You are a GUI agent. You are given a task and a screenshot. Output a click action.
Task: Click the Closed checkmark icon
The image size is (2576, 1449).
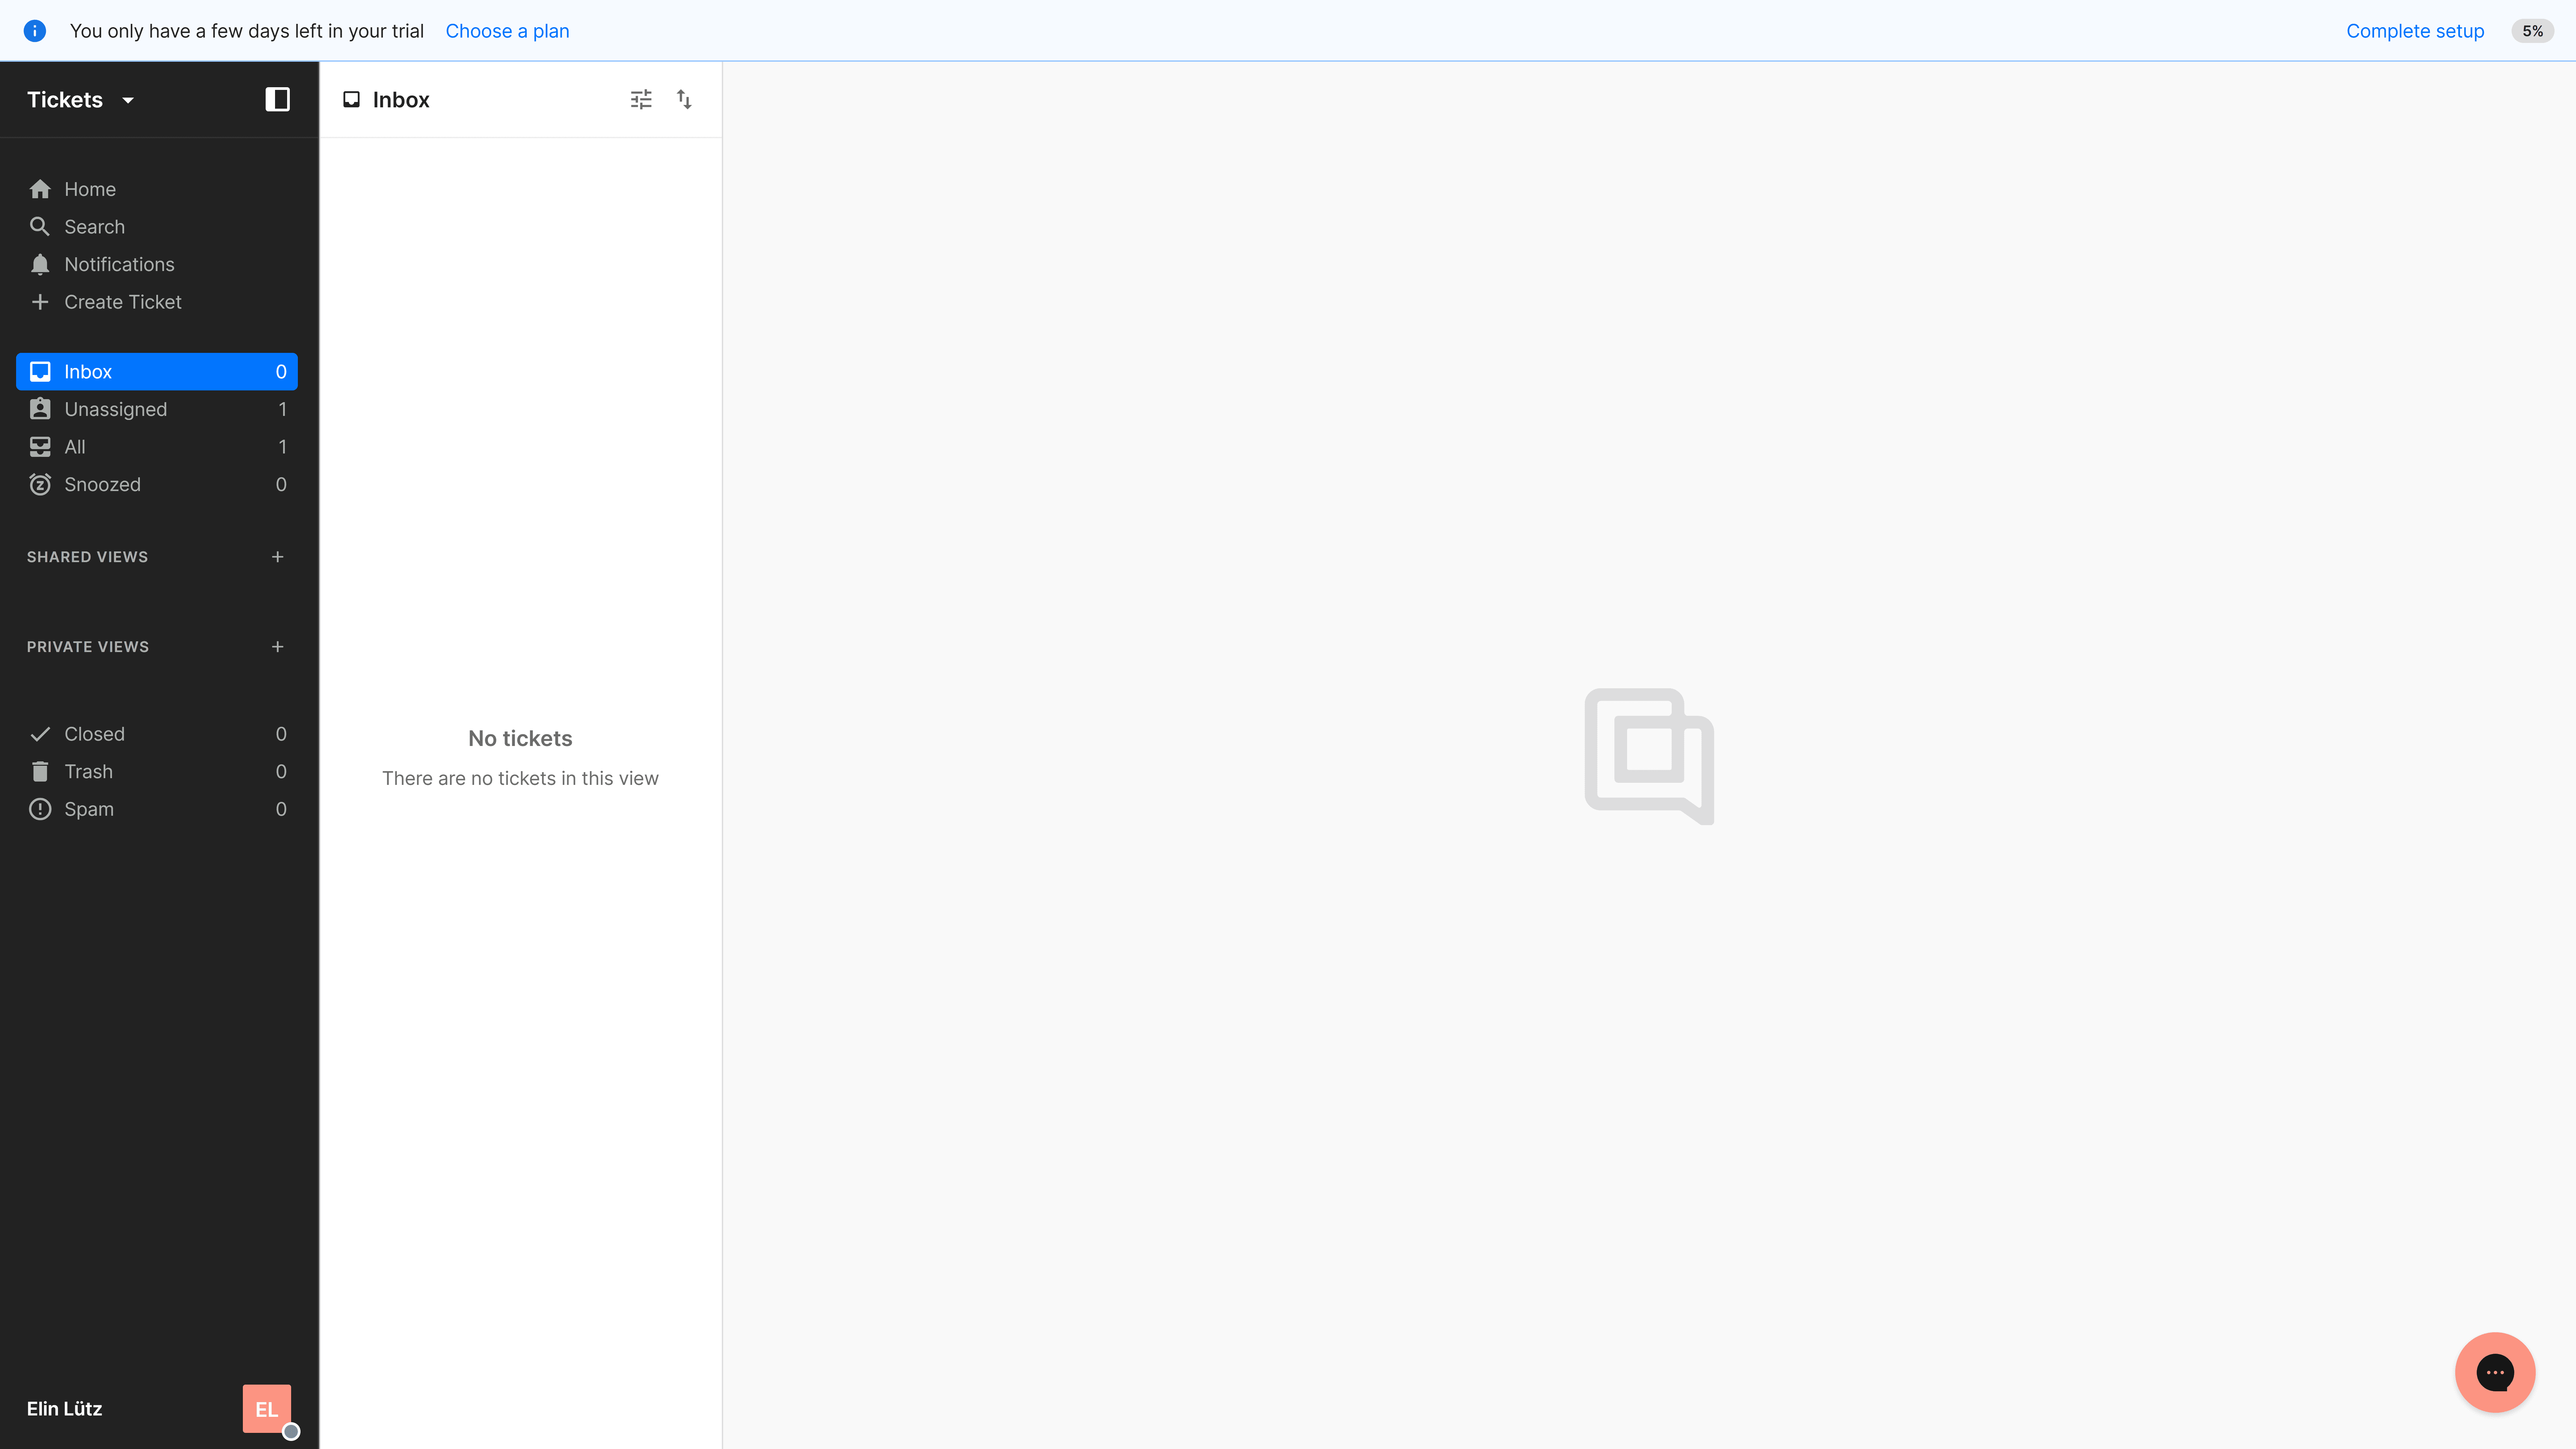click(40, 734)
